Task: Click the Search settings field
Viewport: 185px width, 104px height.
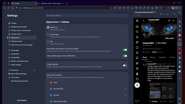Action: click(87, 16)
